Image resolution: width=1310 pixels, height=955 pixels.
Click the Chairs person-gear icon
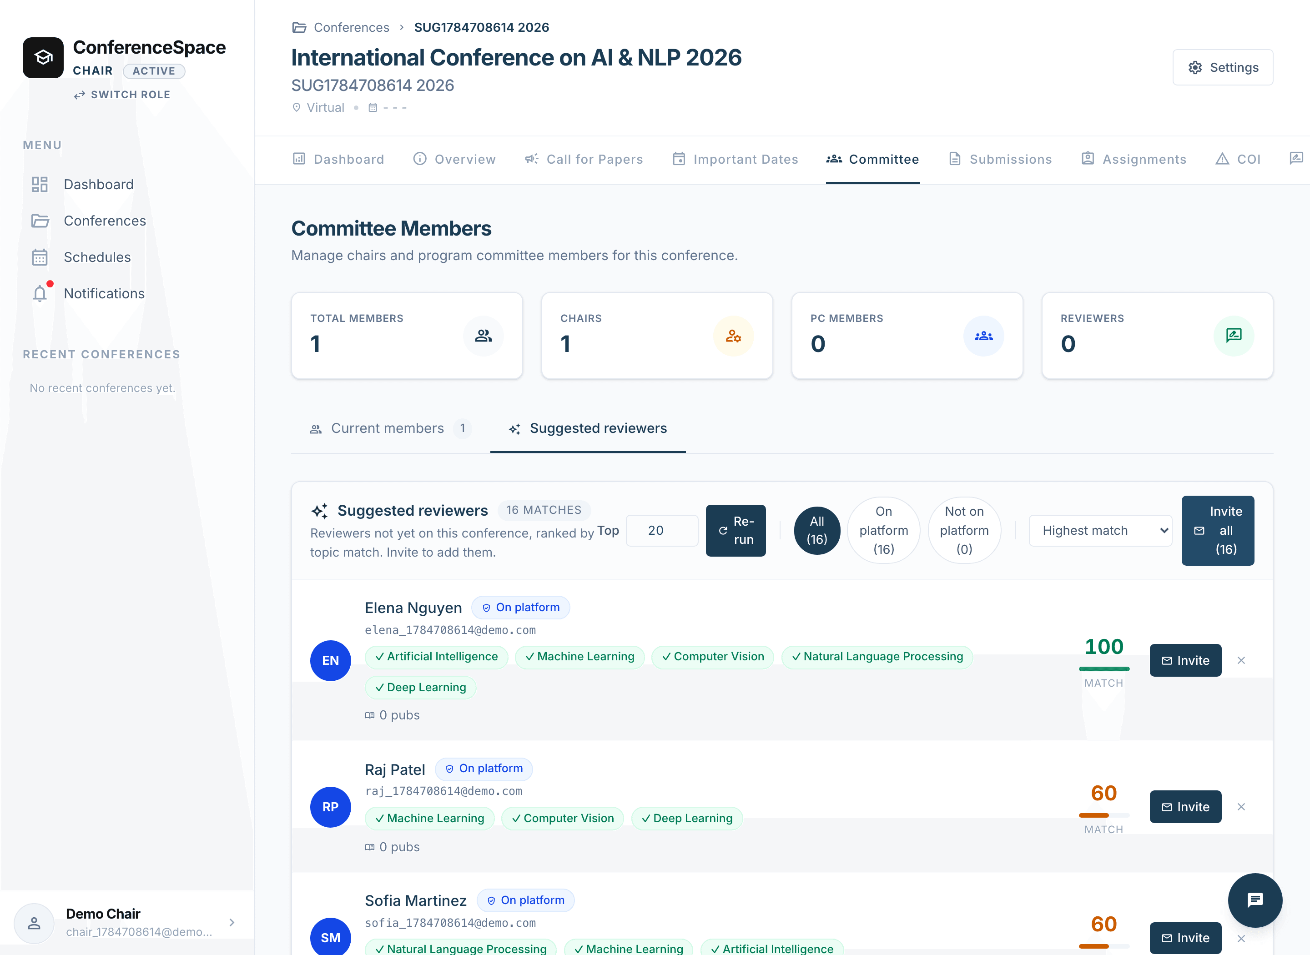click(733, 336)
